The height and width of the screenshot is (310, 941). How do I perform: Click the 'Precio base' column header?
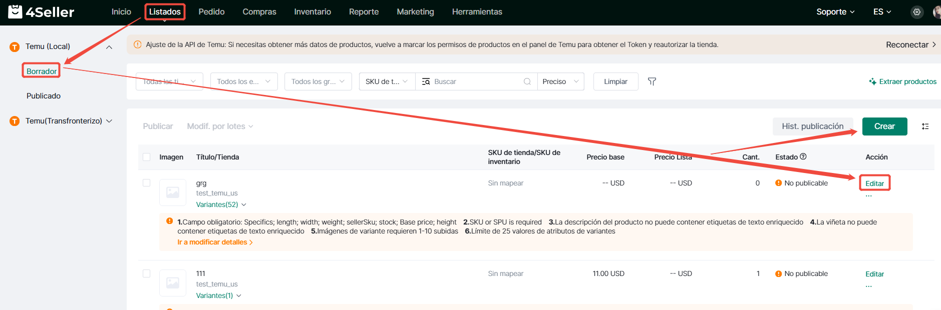click(x=605, y=157)
